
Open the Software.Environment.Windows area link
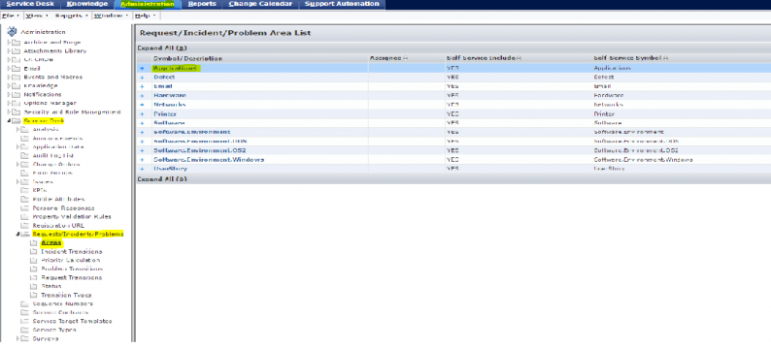coord(209,160)
